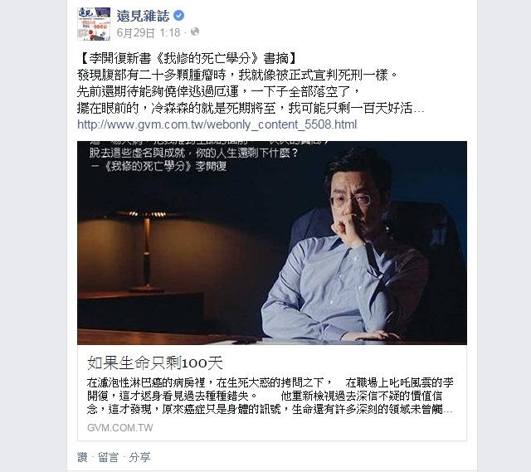Click the link preview card bottom area
Image resolution: width=531 pixels, height=472 pixels.
(x=272, y=393)
